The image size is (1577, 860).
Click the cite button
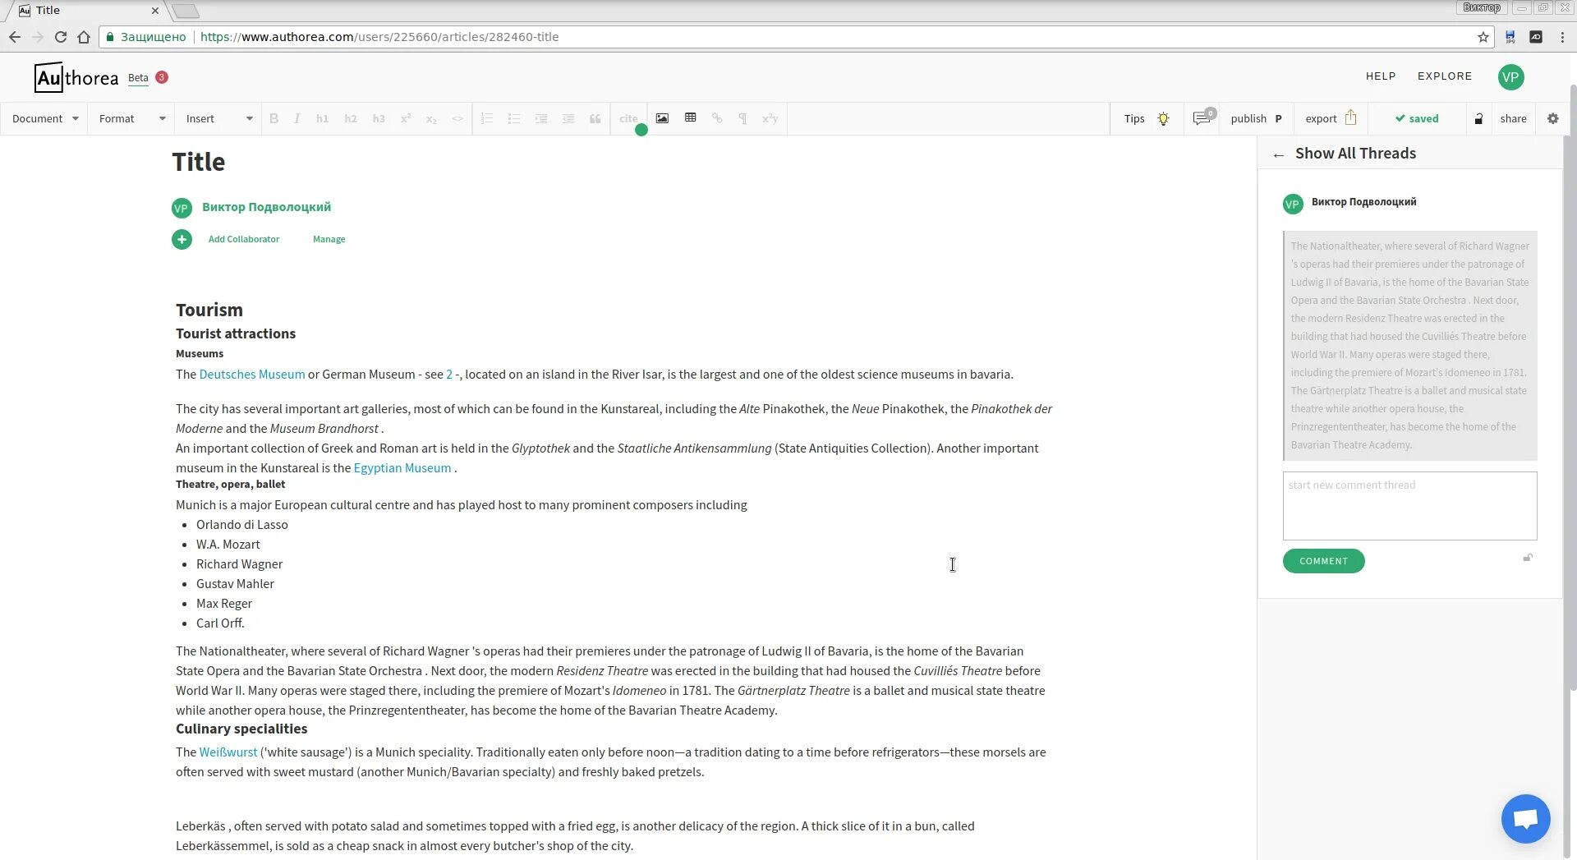click(628, 118)
